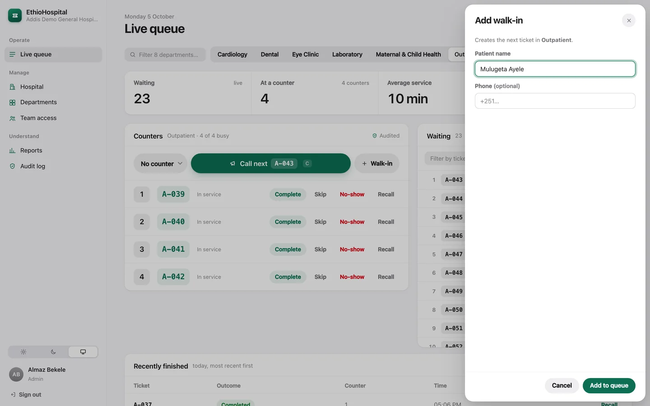Select dark theme moon icon

click(53, 352)
